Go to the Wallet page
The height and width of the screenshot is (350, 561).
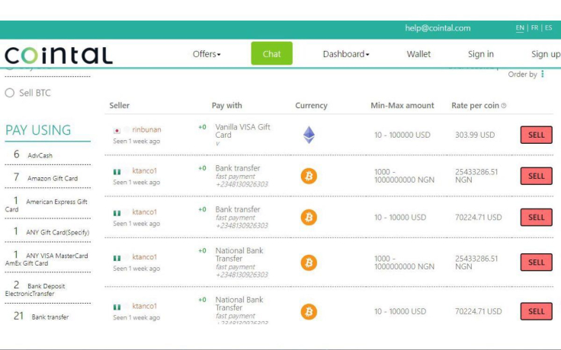coord(418,54)
